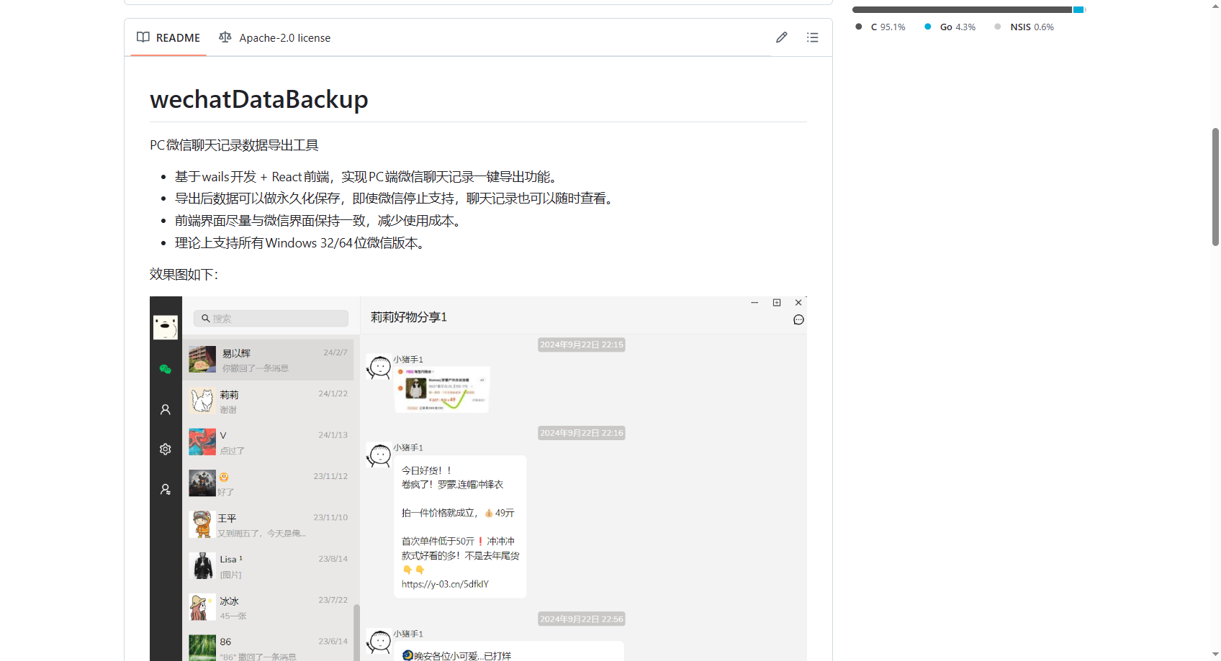The width and height of the screenshot is (1221, 661).
Task: Click the maximize icon in screenshot window
Action: click(777, 303)
